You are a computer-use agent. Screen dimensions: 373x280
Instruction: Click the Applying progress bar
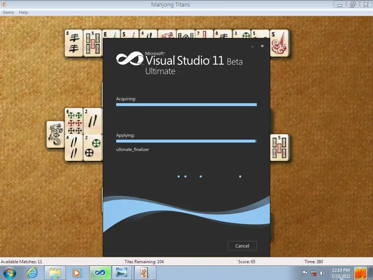tap(186, 141)
